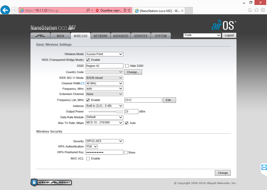Click the Change button to apply settings
The image size is (267, 190).
click(223, 173)
